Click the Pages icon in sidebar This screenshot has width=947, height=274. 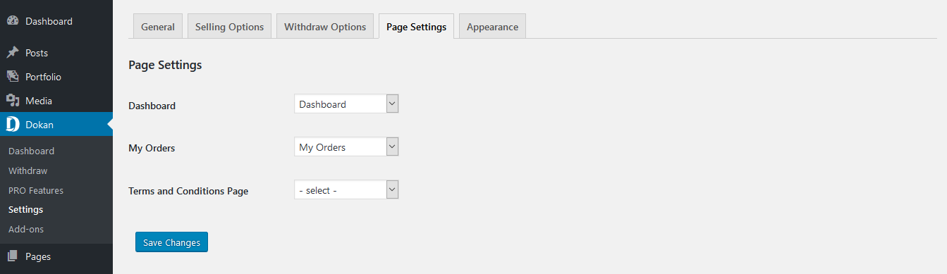(x=13, y=256)
